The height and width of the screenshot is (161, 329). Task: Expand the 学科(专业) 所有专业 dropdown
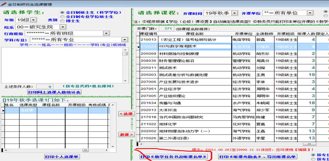click(125, 39)
